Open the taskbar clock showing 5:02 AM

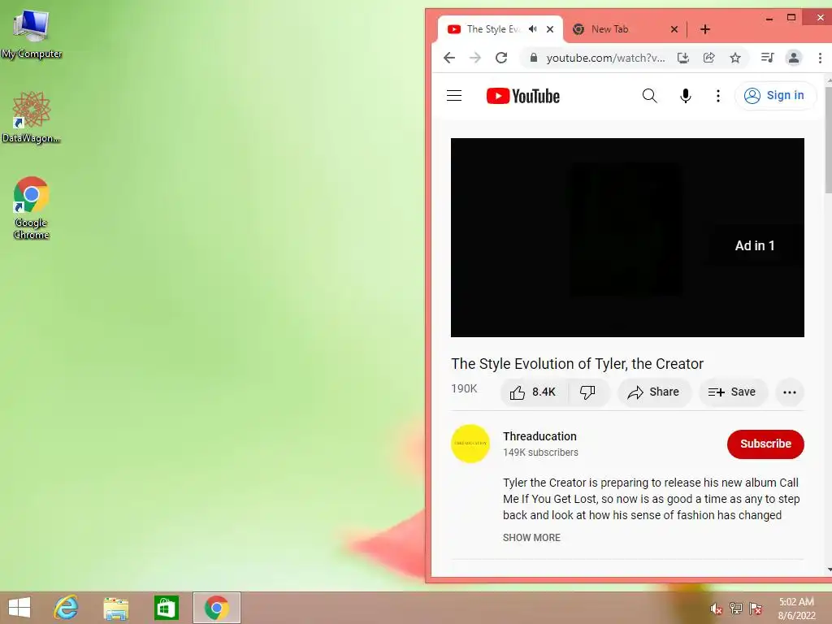796,609
